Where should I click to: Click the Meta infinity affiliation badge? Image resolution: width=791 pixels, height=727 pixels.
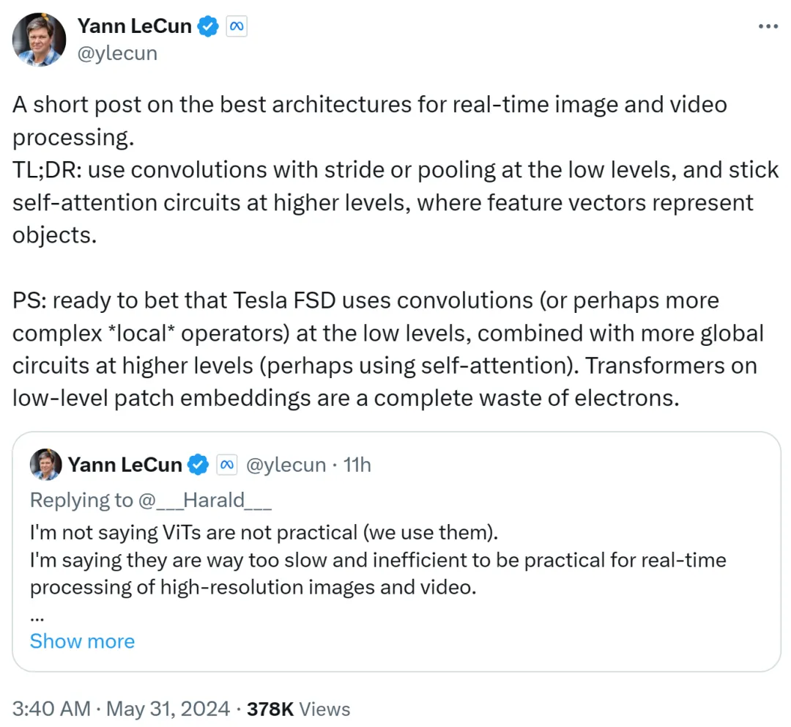tap(237, 26)
